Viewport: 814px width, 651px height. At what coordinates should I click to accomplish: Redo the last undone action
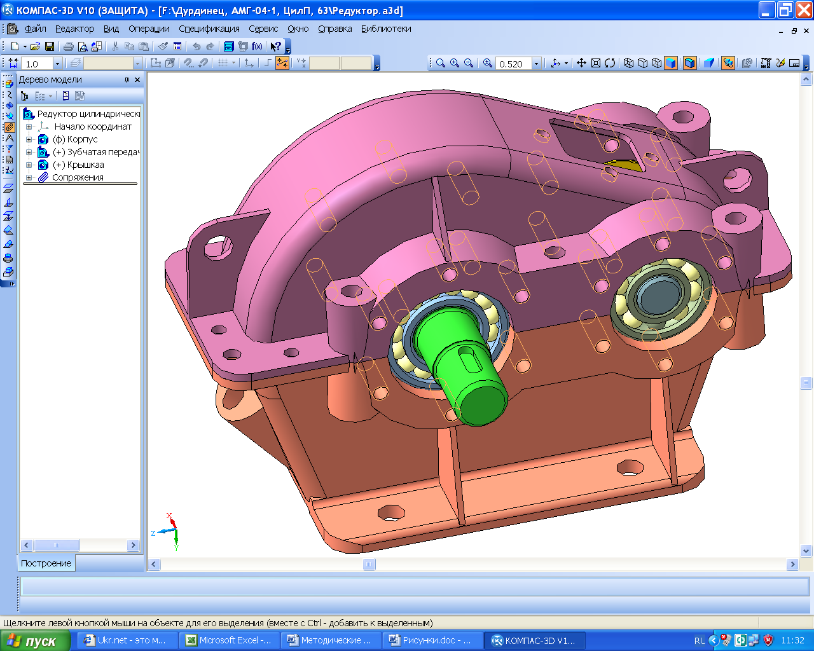(x=210, y=46)
